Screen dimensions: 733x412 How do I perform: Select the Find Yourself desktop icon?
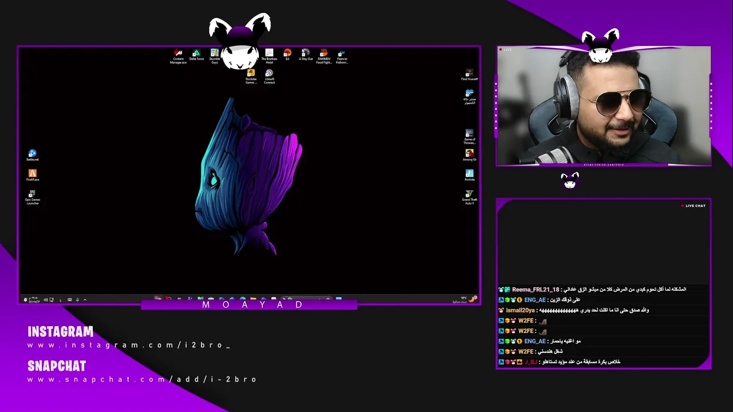point(470,75)
